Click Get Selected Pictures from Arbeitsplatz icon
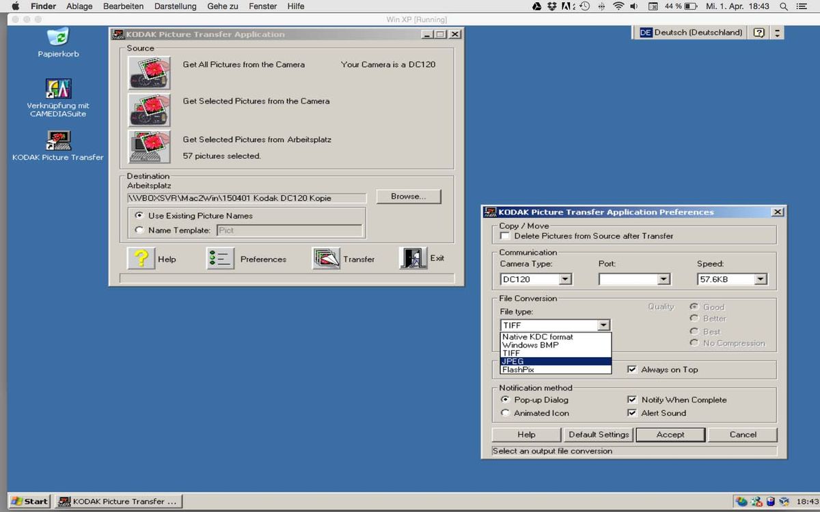Viewport: 820px width, 512px height. point(149,146)
